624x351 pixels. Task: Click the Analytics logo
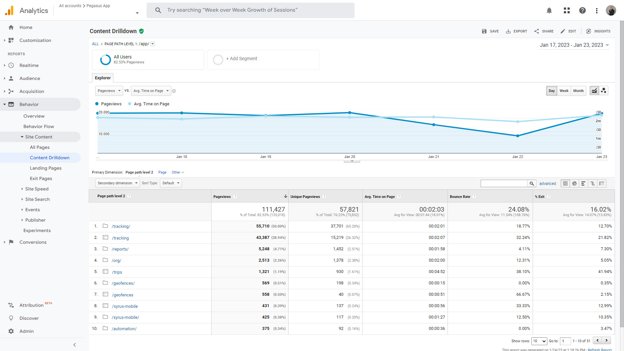point(9,10)
